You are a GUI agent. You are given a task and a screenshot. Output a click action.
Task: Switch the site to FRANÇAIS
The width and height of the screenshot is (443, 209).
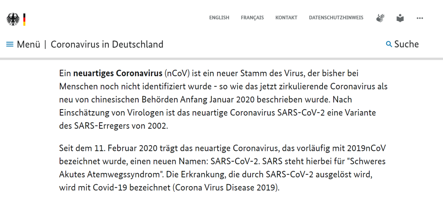click(x=252, y=18)
